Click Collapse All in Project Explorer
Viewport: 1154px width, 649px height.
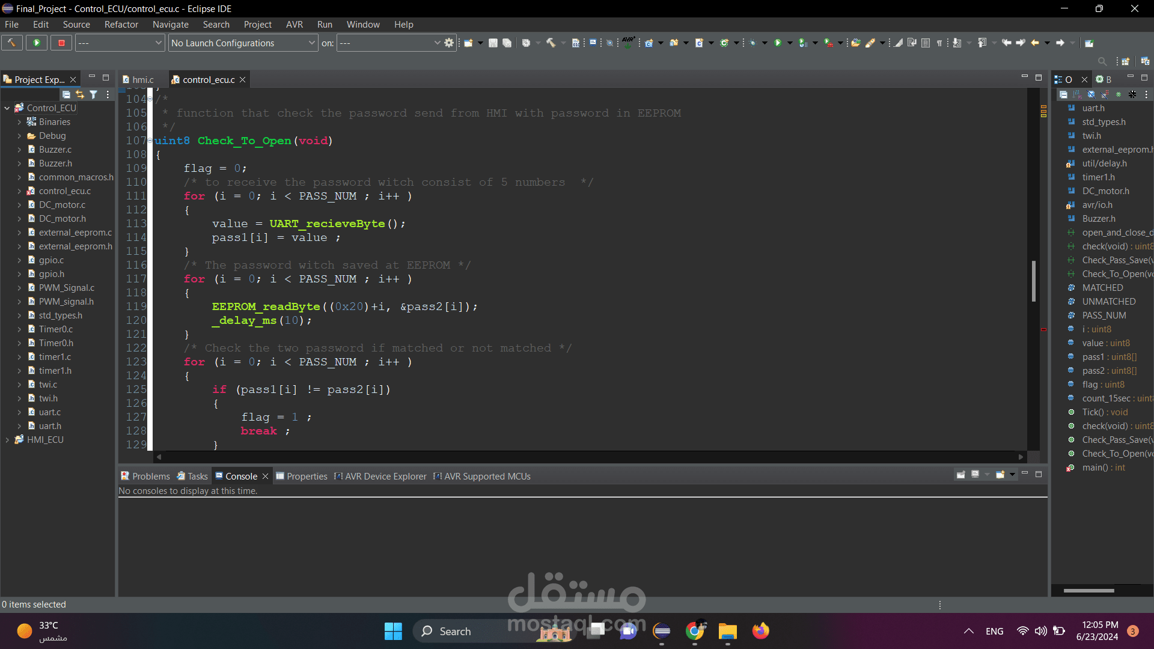[66, 94]
